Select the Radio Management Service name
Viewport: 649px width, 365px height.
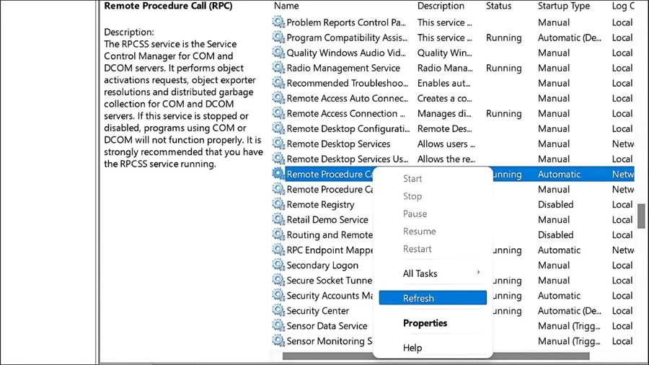pyautogui.click(x=343, y=68)
